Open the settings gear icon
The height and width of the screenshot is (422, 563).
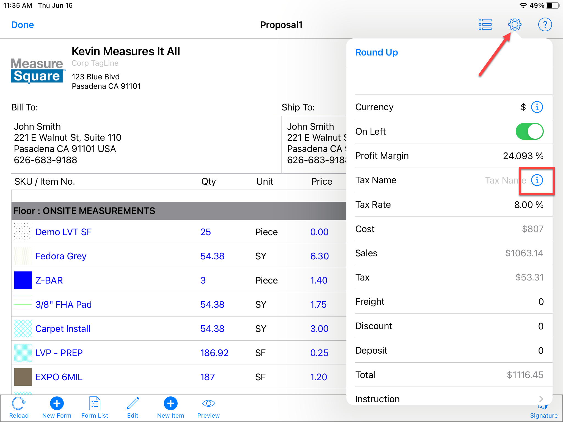tap(515, 25)
